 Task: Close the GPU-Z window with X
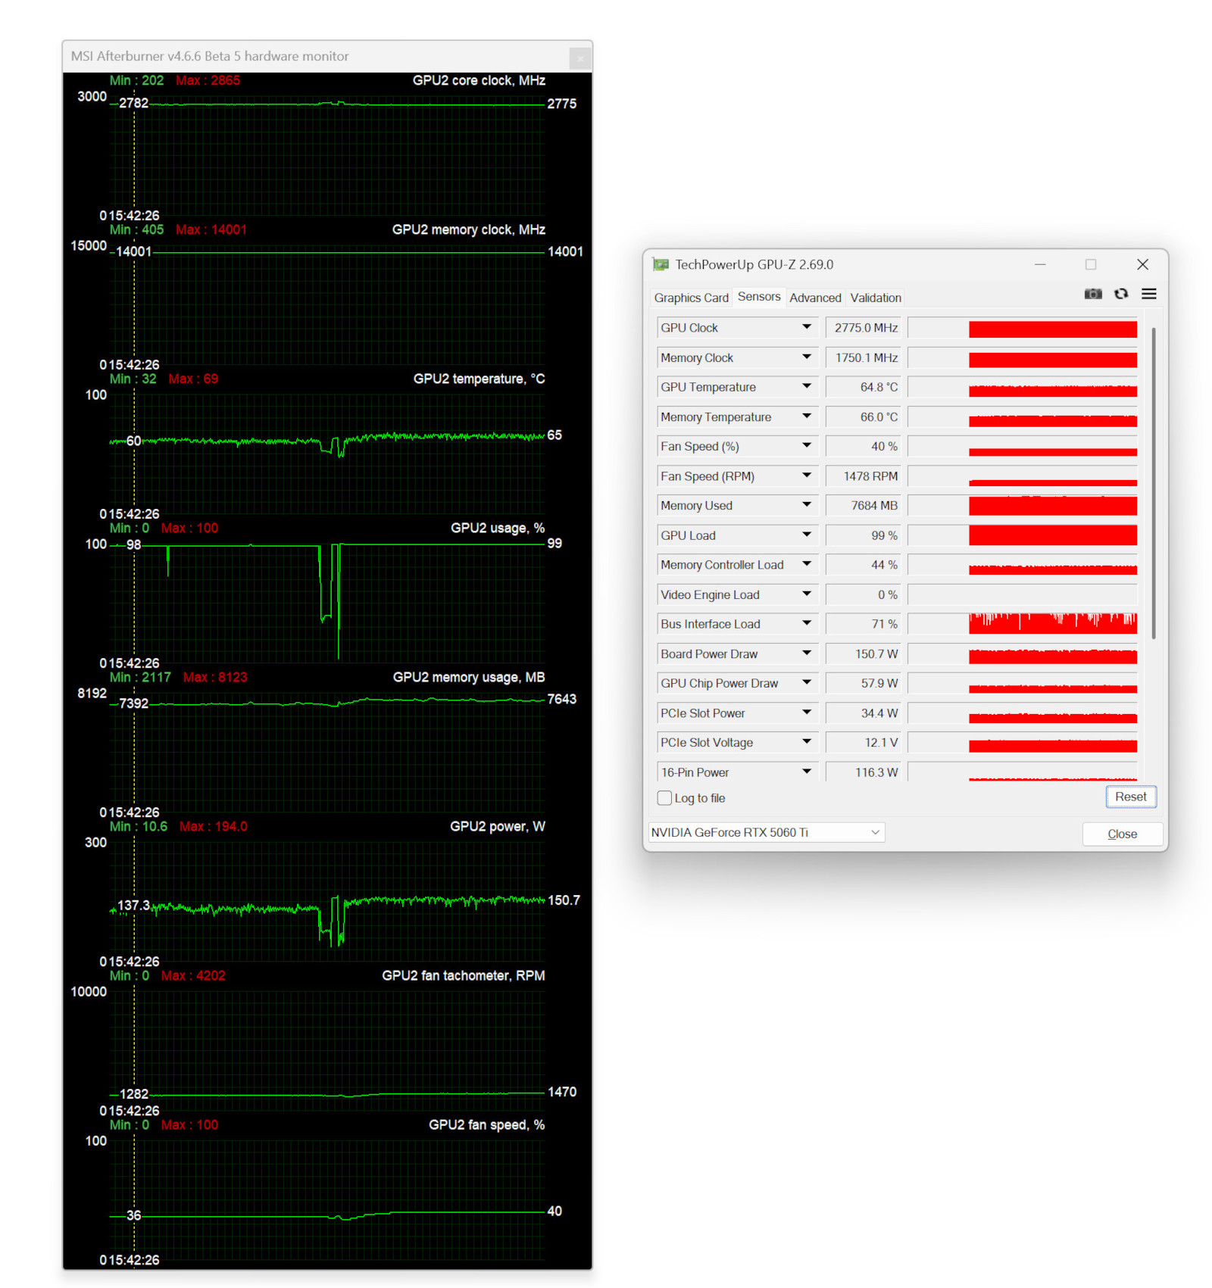pyautogui.click(x=1142, y=264)
